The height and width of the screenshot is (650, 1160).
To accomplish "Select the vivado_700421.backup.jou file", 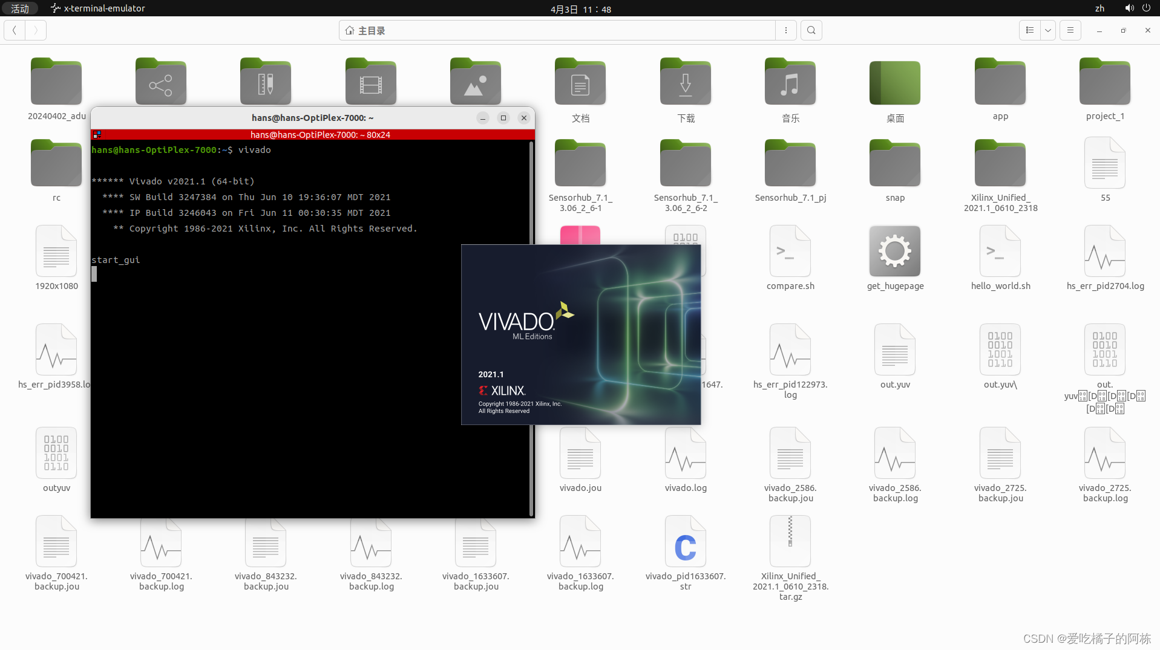I will click(56, 541).
